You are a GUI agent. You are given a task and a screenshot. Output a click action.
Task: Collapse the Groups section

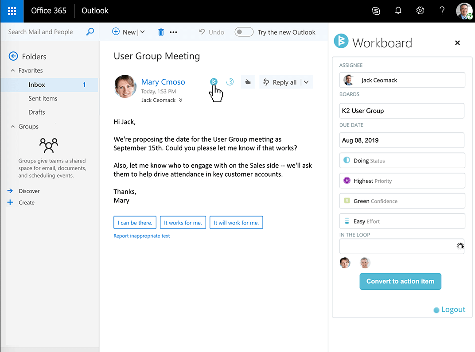point(13,126)
